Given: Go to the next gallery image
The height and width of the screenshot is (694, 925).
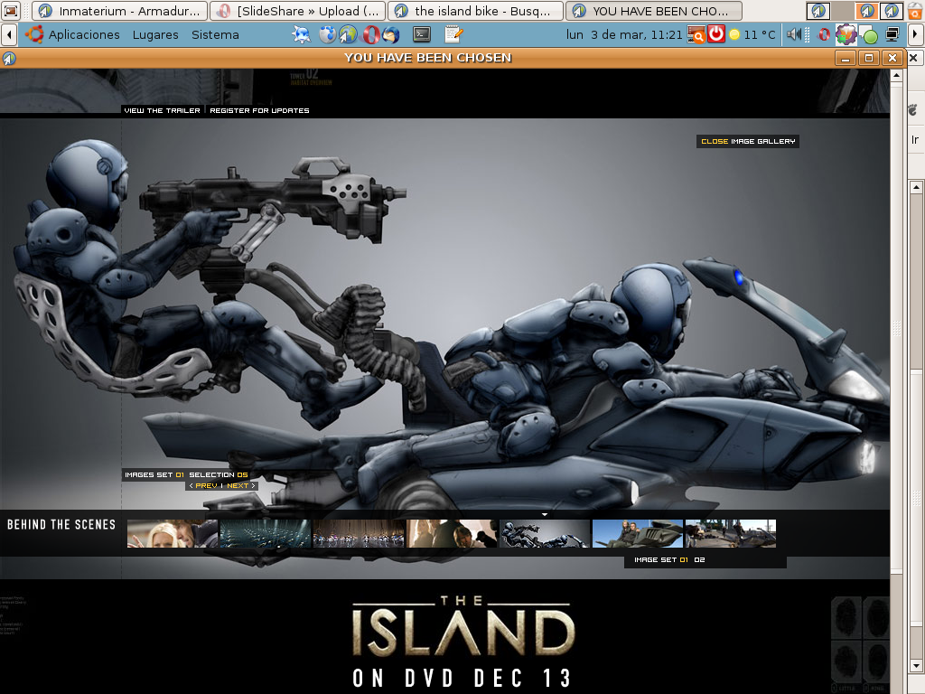Looking at the screenshot, I should pyautogui.click(x=240, y=486).
